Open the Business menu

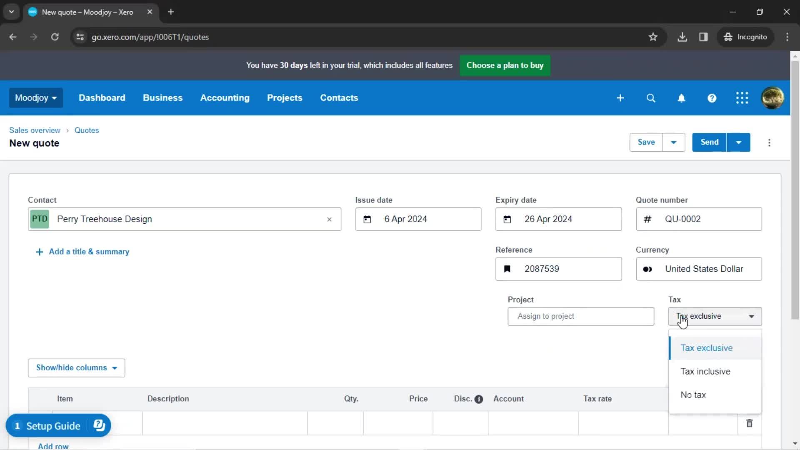point(163,98)
